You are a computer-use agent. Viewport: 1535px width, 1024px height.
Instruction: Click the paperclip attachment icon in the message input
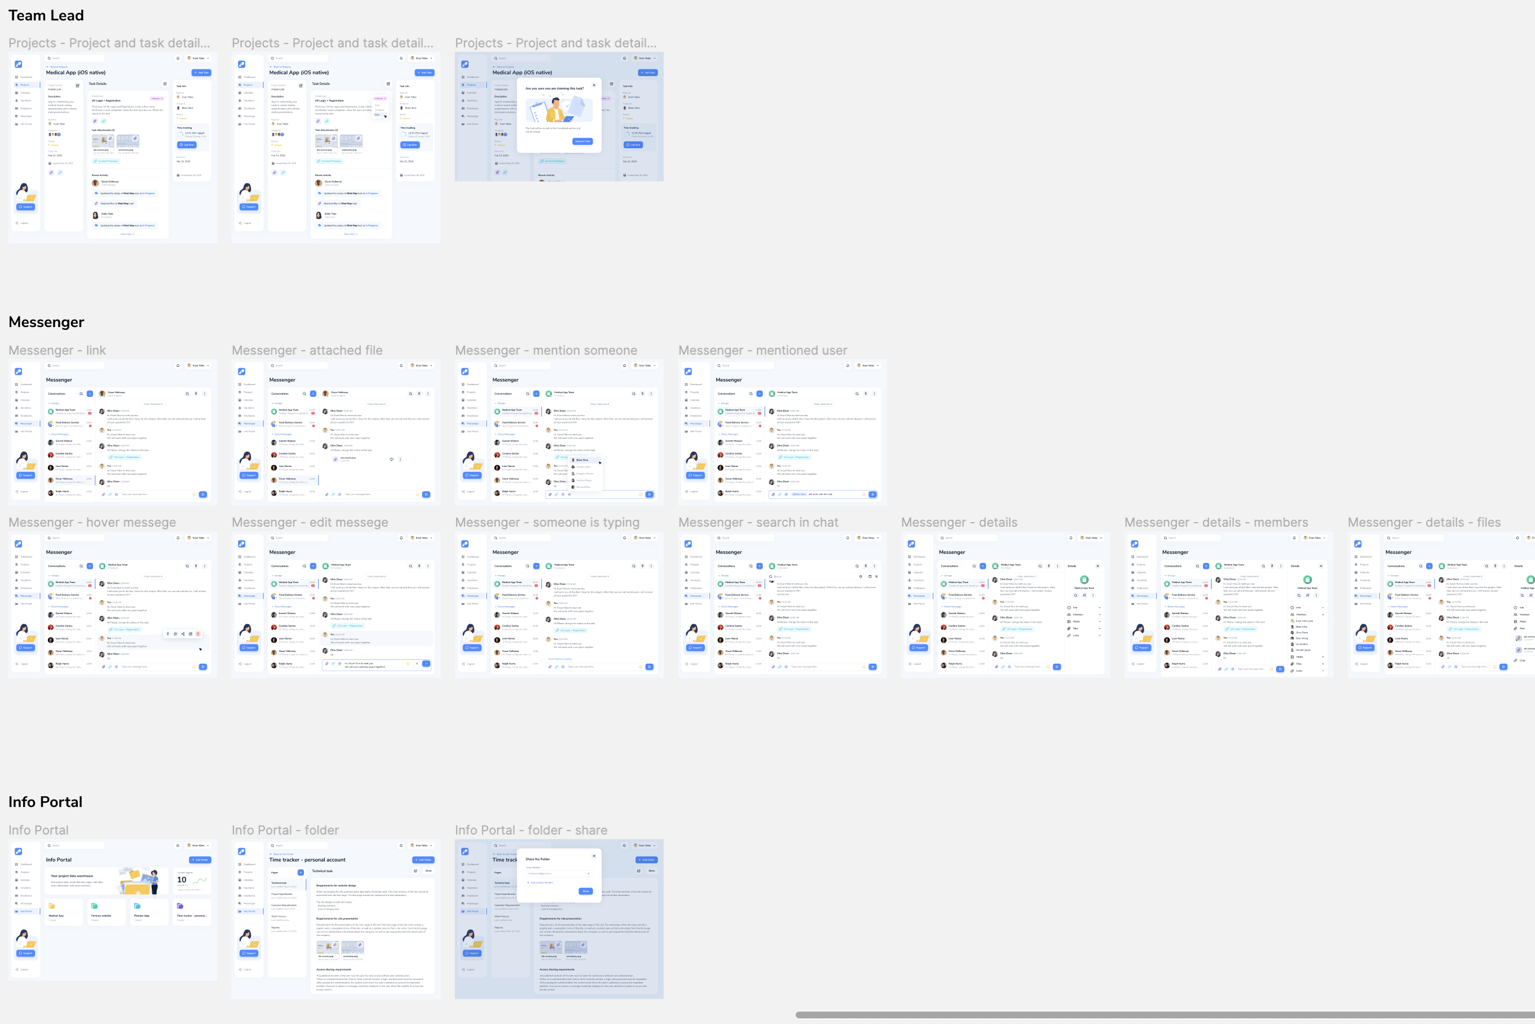tap(104, 495)
